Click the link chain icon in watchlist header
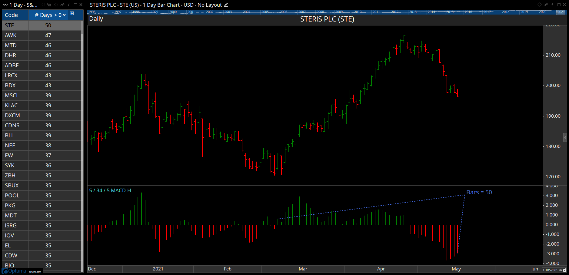569x275 pixels. point(5,5)
